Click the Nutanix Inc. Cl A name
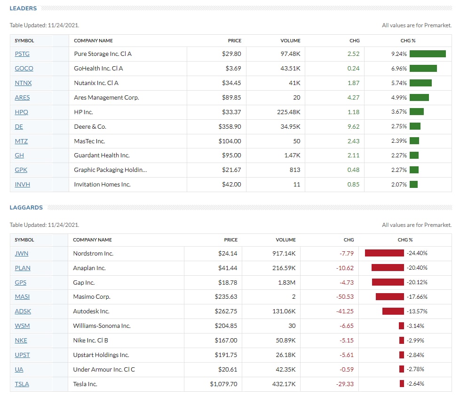Image resolution: width=460 pixels, height=396 pixels. click(x=96, y=83)
